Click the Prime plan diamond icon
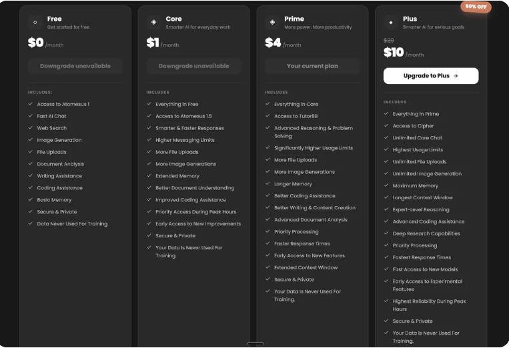The image size is (509, 348). [x=272, y=23]
